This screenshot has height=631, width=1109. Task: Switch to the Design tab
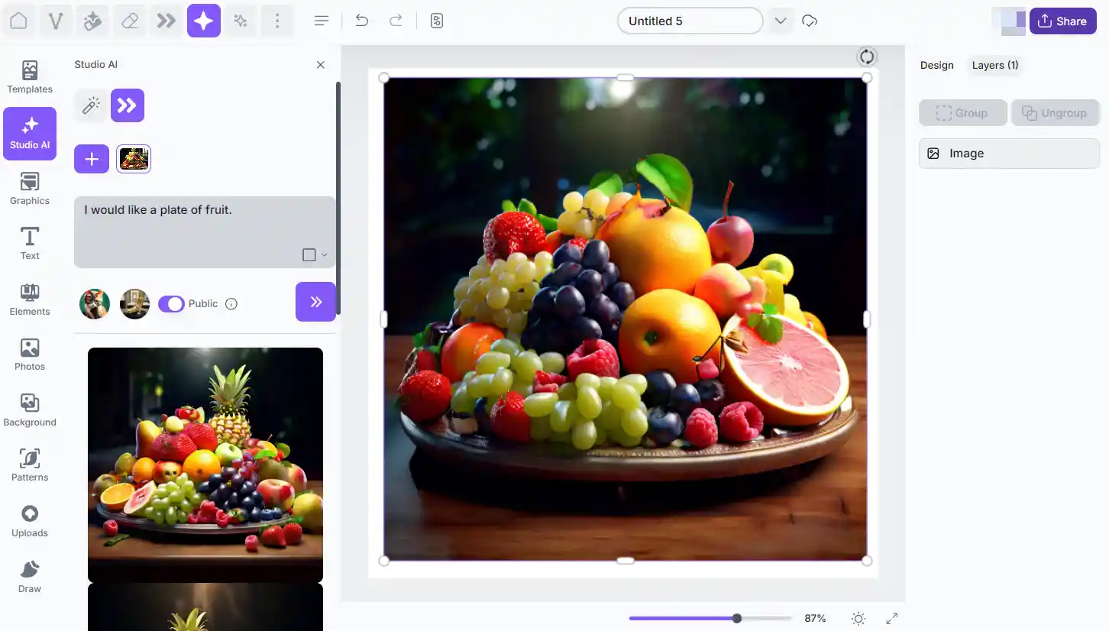point(936,65)
